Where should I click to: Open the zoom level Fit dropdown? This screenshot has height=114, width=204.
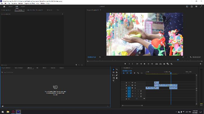pyautogui.click(x=102, y=57)
